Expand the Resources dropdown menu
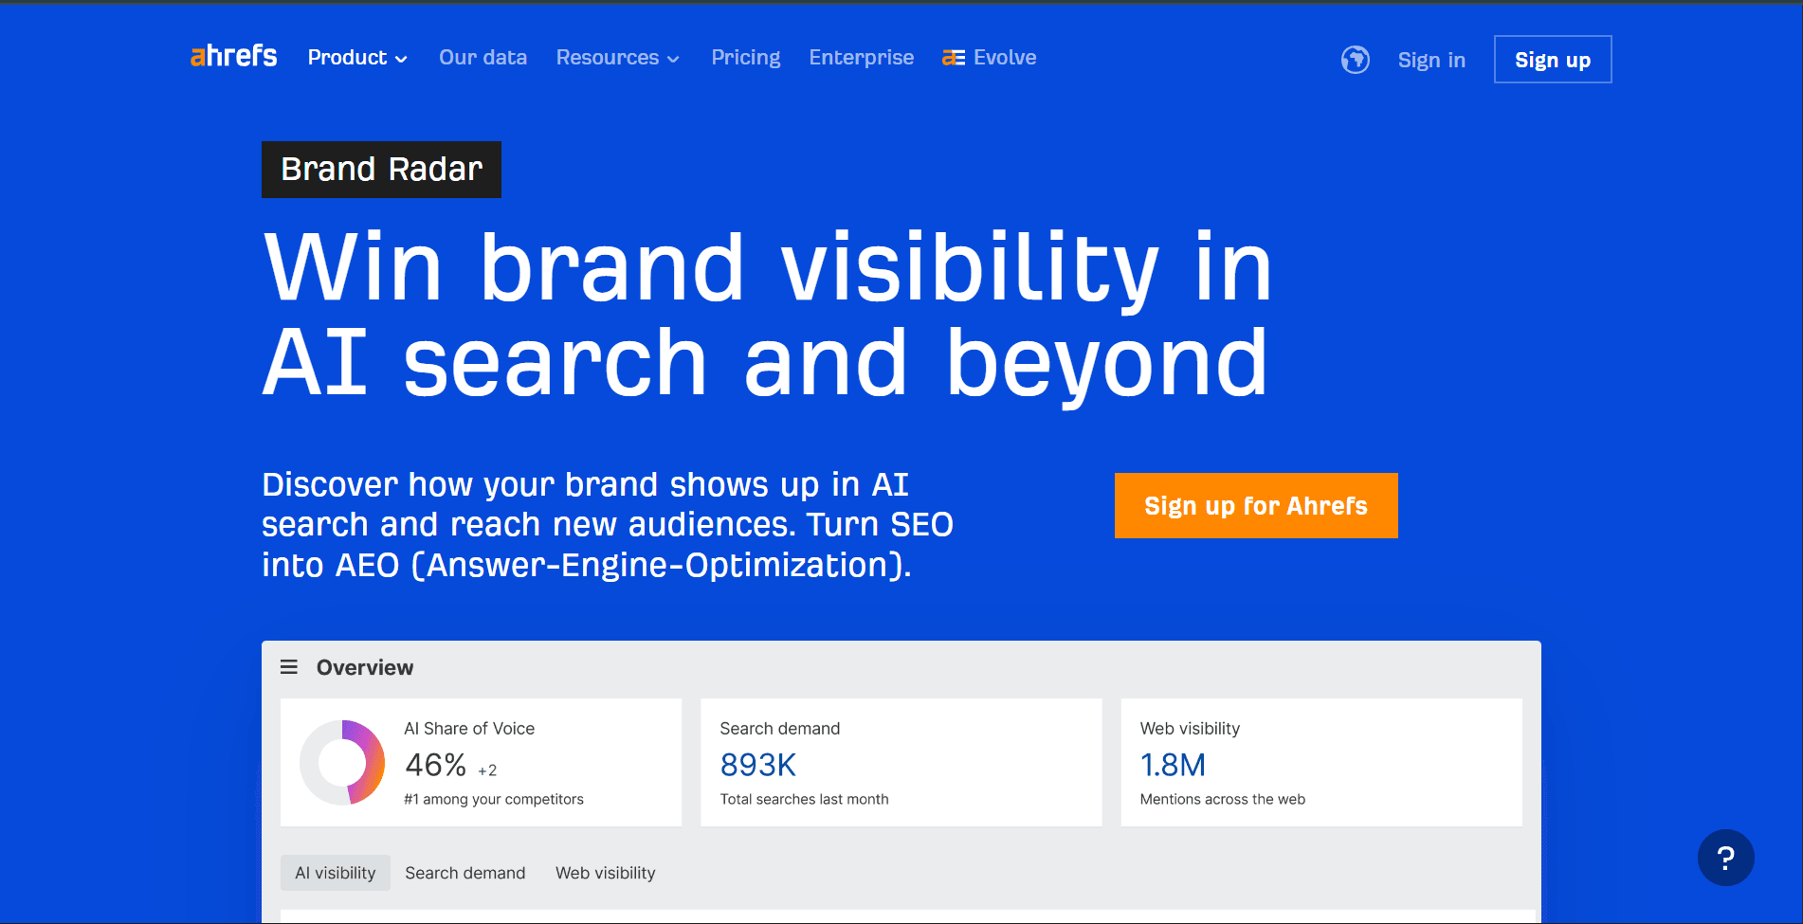1803x924 pixels. pos(617,58)
